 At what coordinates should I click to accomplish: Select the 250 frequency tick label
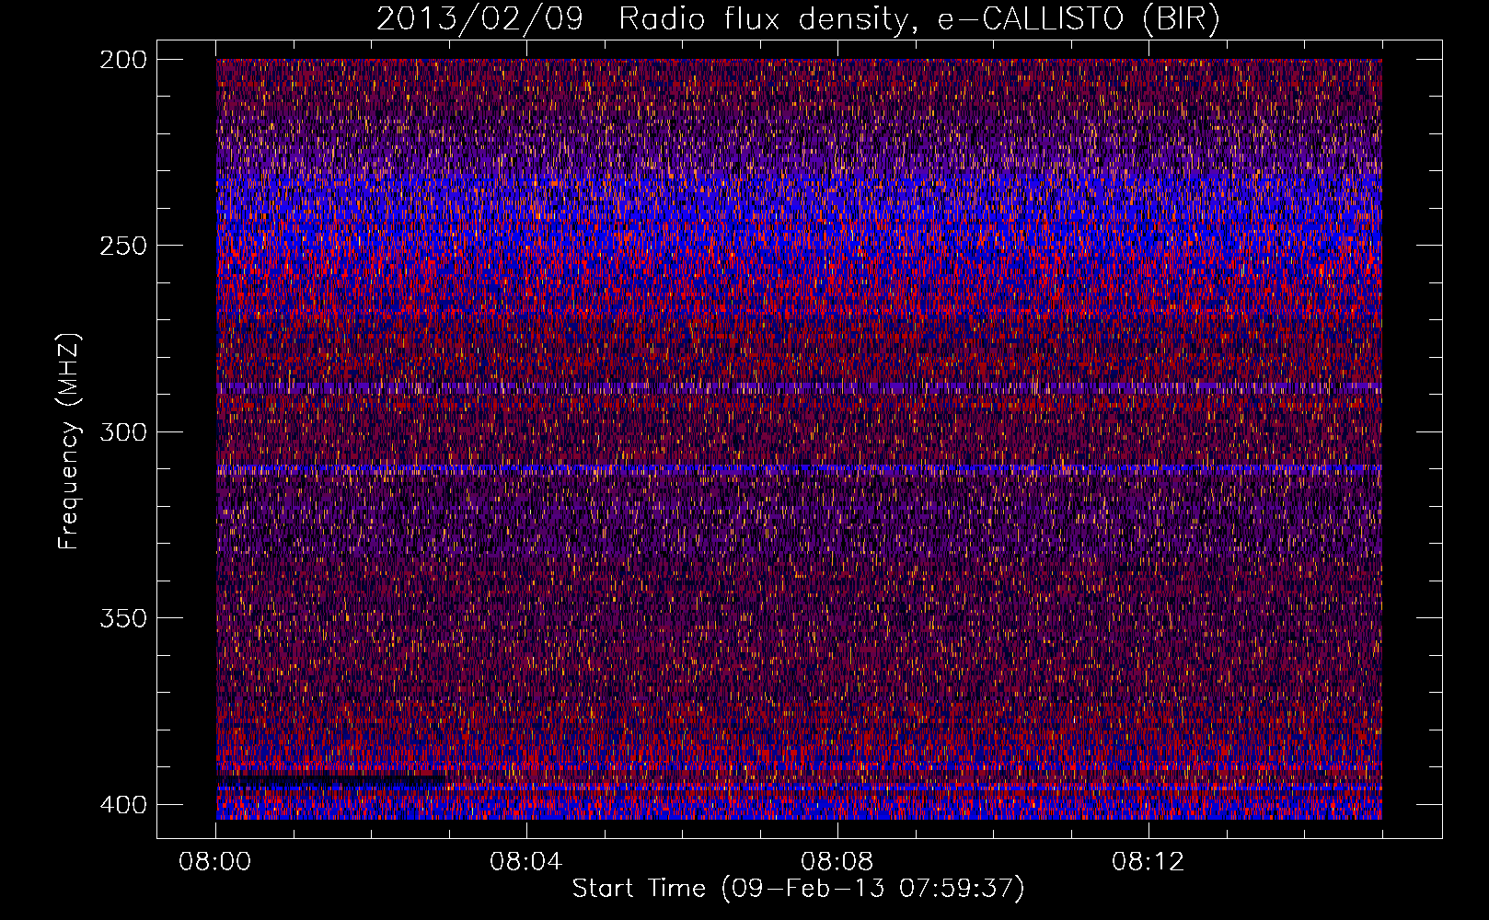123,246
